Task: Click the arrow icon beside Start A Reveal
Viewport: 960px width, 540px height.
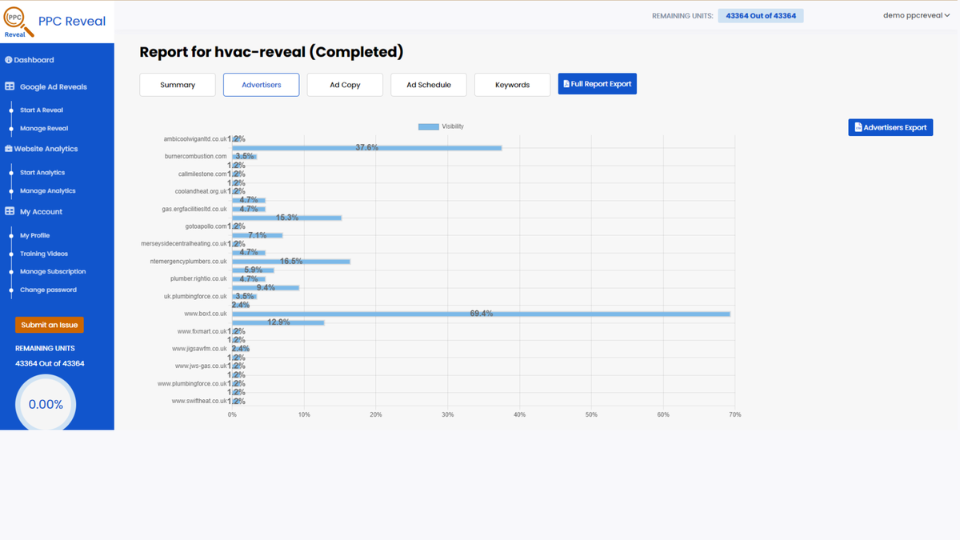Action: pos(10,110)
